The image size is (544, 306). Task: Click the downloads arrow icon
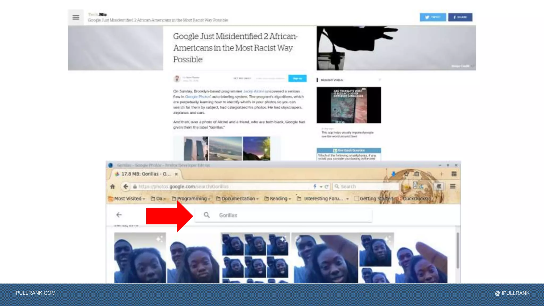coord(394,174)
